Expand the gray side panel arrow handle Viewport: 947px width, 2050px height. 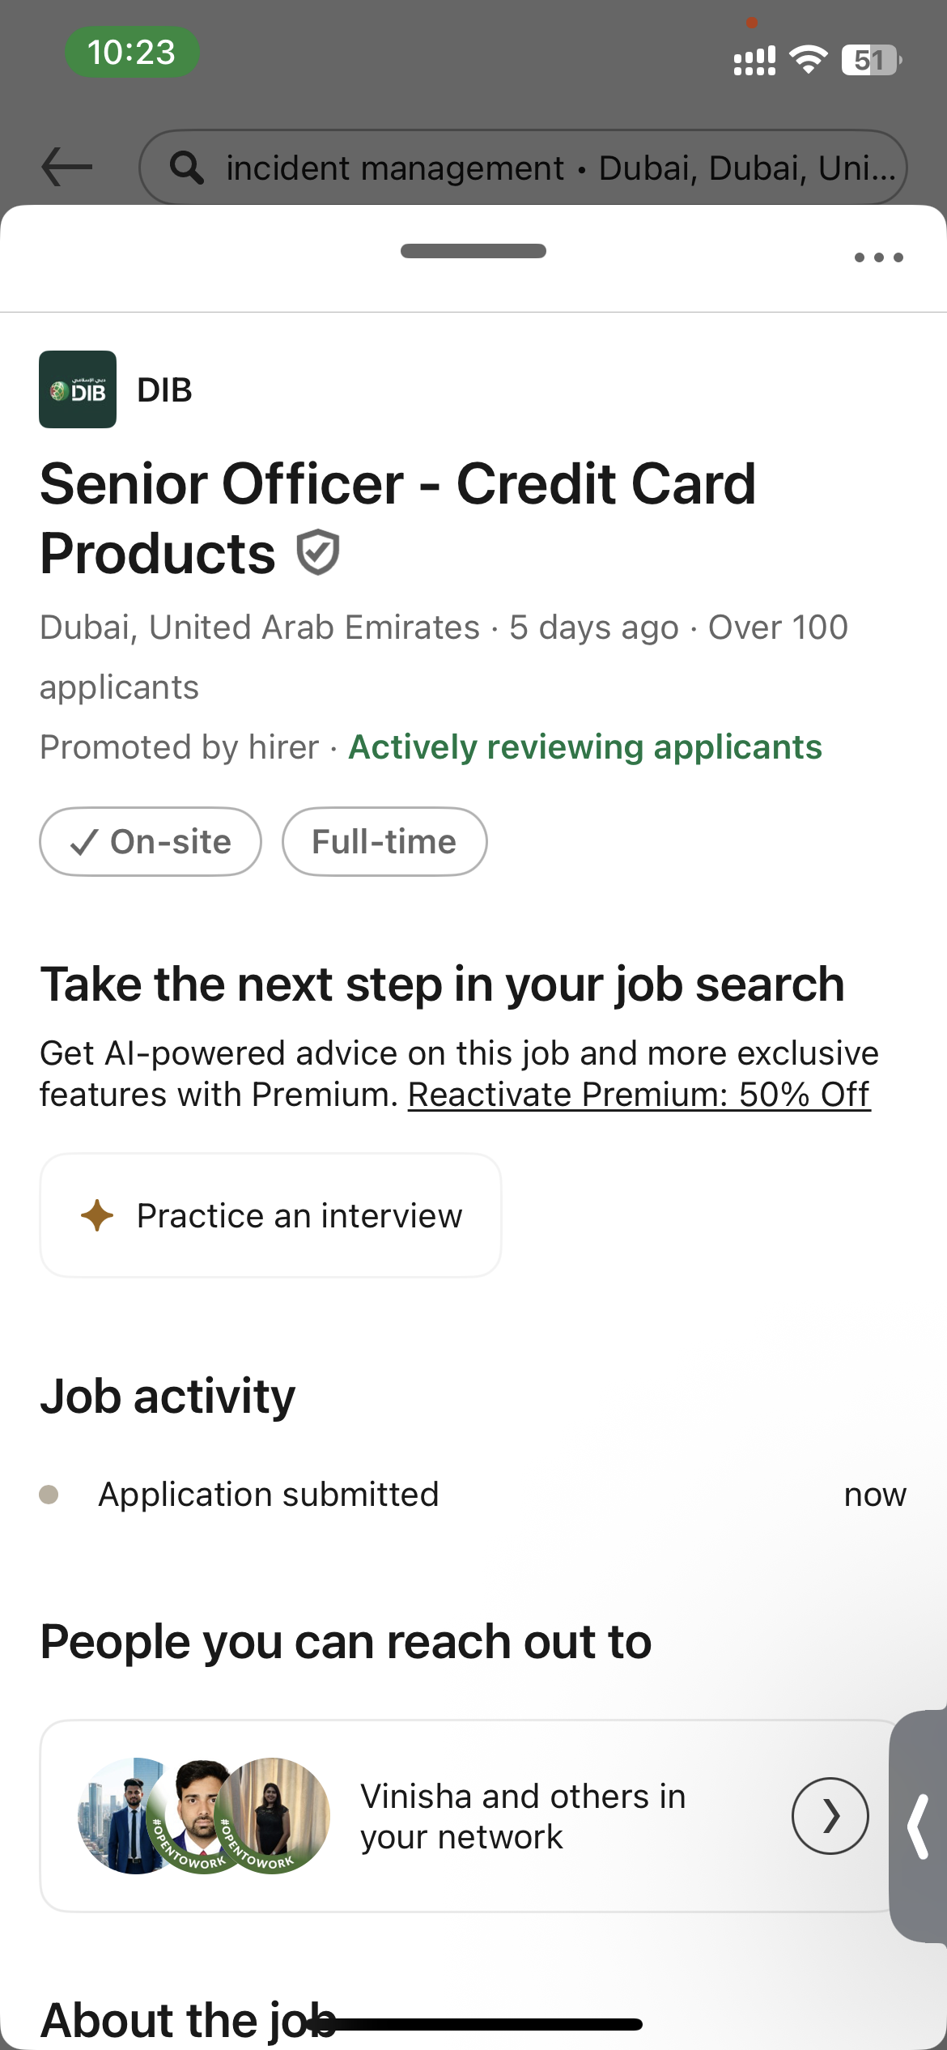919,1827
